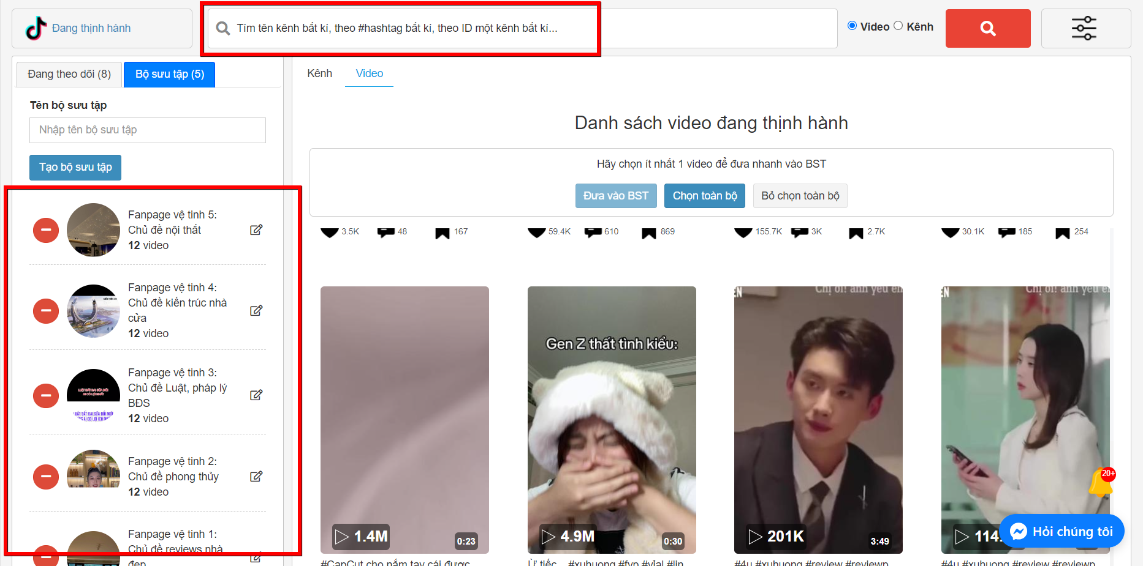Edit the Chủ đề phong thủy collection
The height and width of the screenshot is (566, 1143).
pos(256,477)
